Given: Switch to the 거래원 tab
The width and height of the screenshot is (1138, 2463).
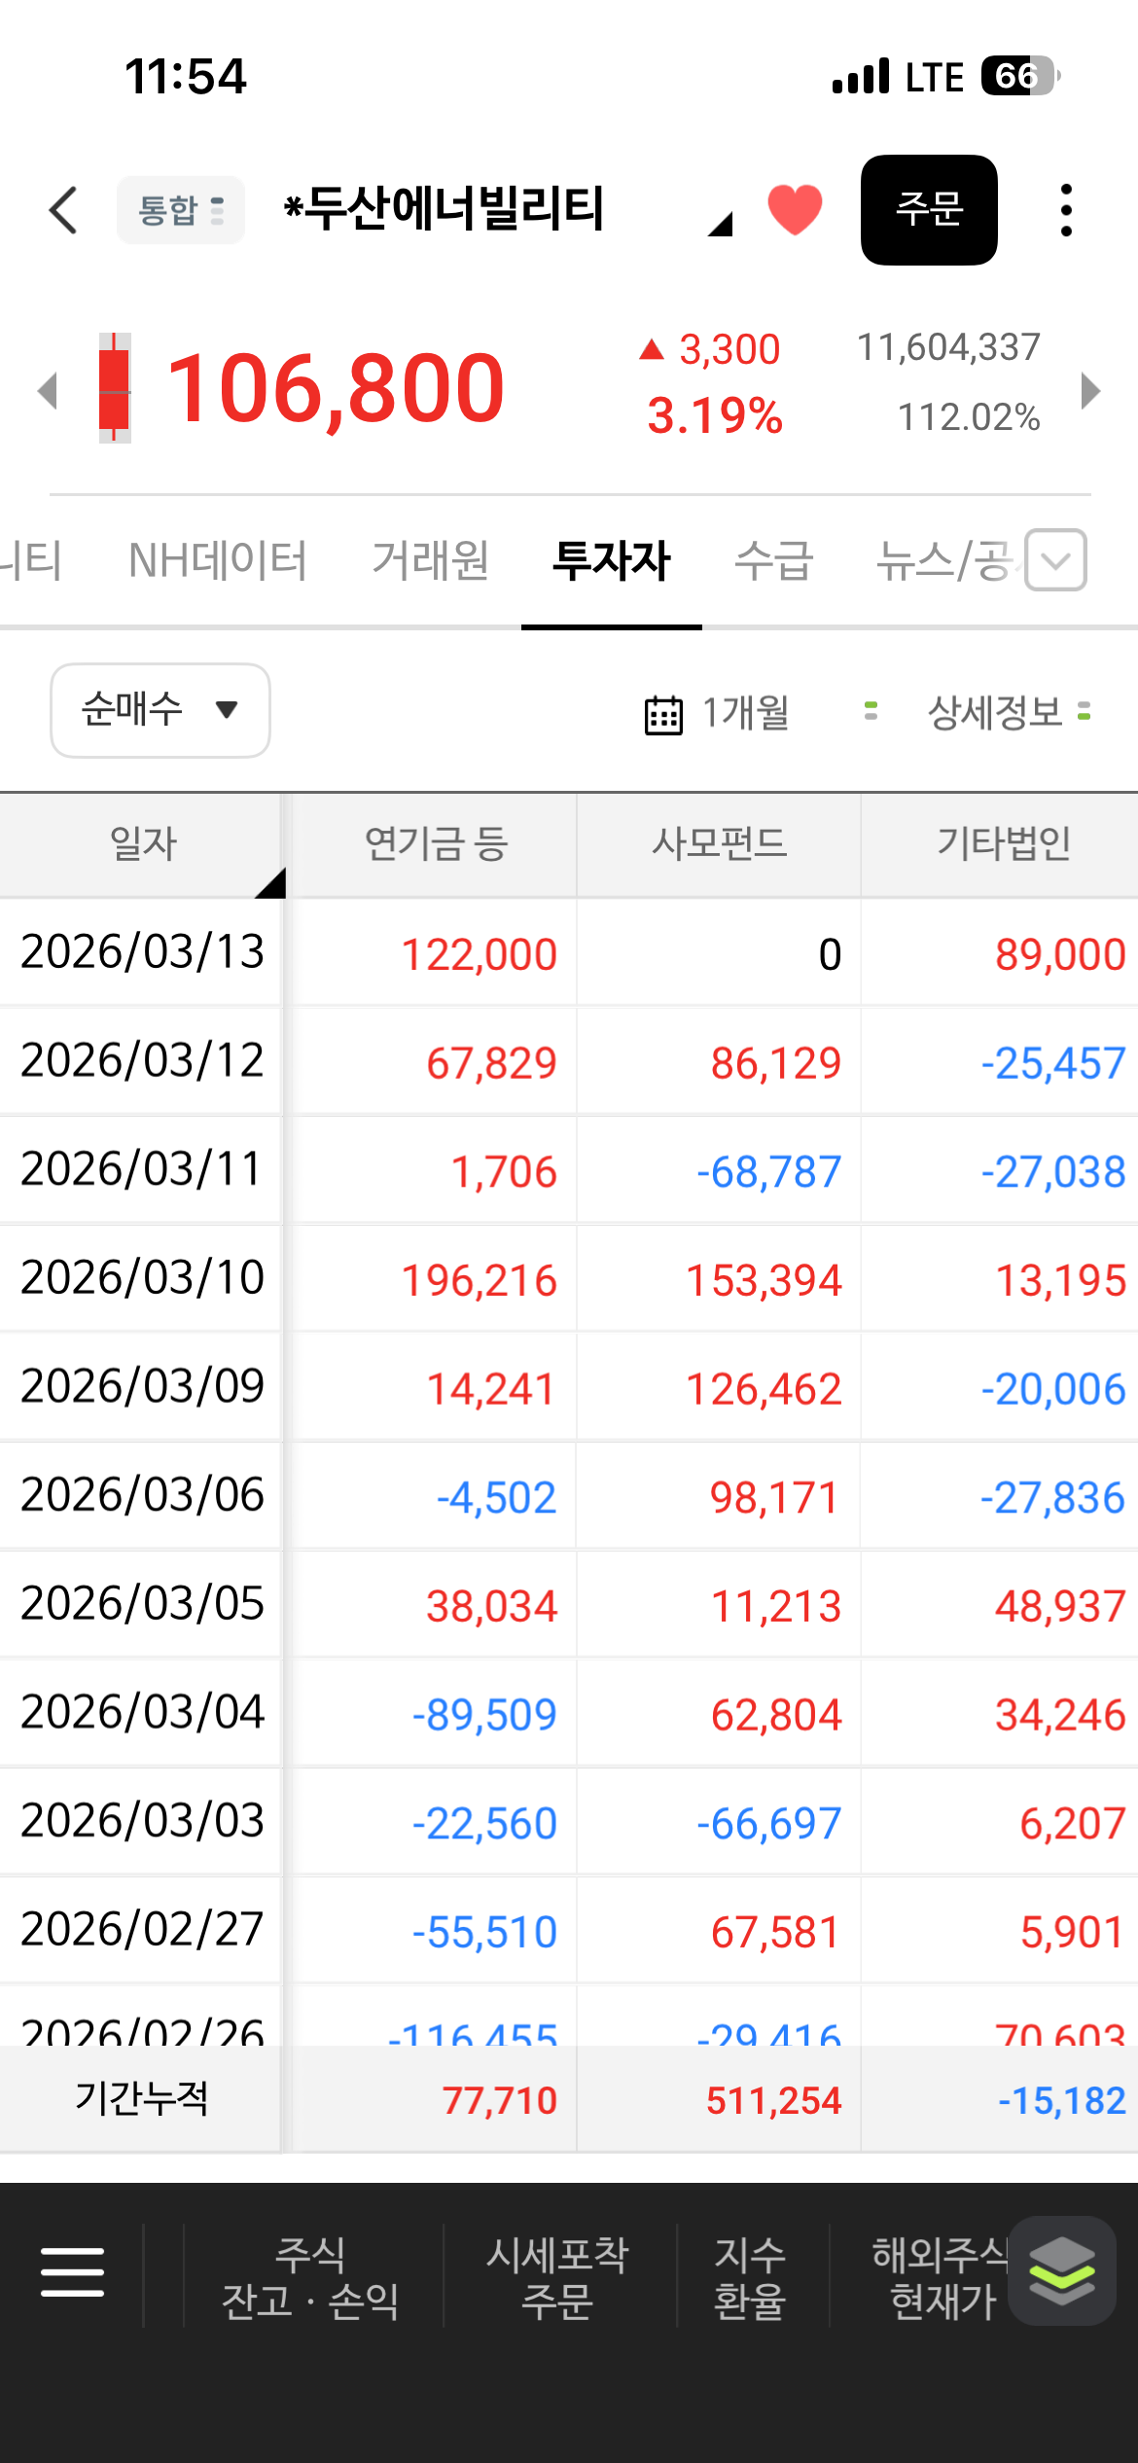Looking at the screenshot, I should (x=430, y=561).
